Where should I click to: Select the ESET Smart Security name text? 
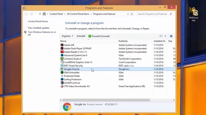point(73,66)
